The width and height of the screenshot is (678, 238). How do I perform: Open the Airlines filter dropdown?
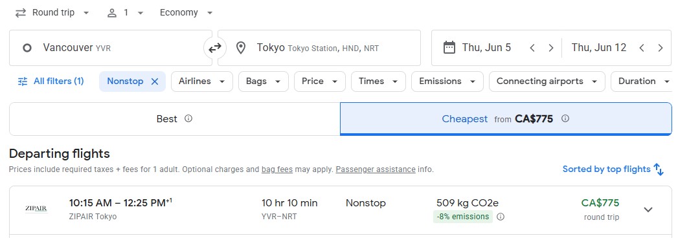(202, 81)
